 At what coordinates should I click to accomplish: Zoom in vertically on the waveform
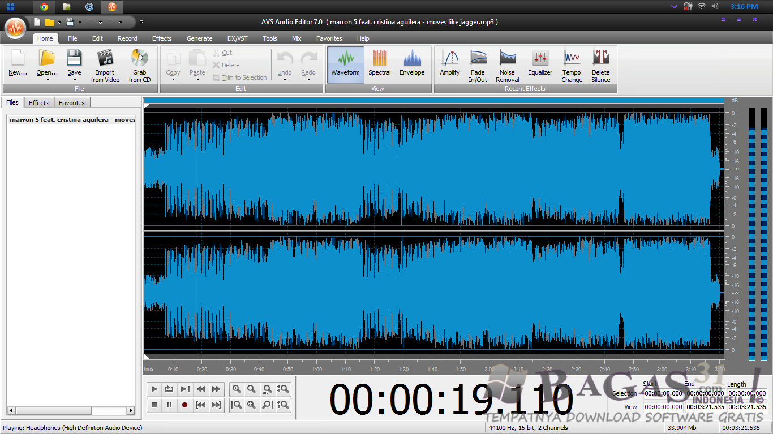283,389
